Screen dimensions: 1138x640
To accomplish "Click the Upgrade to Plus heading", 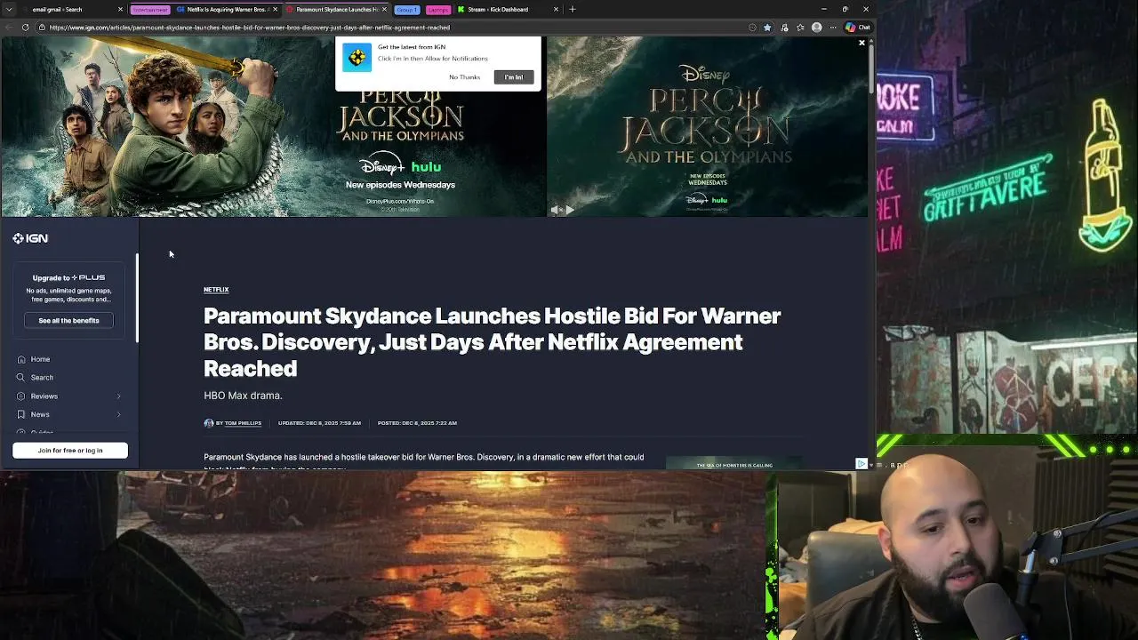I will click(x=68, y=277).
